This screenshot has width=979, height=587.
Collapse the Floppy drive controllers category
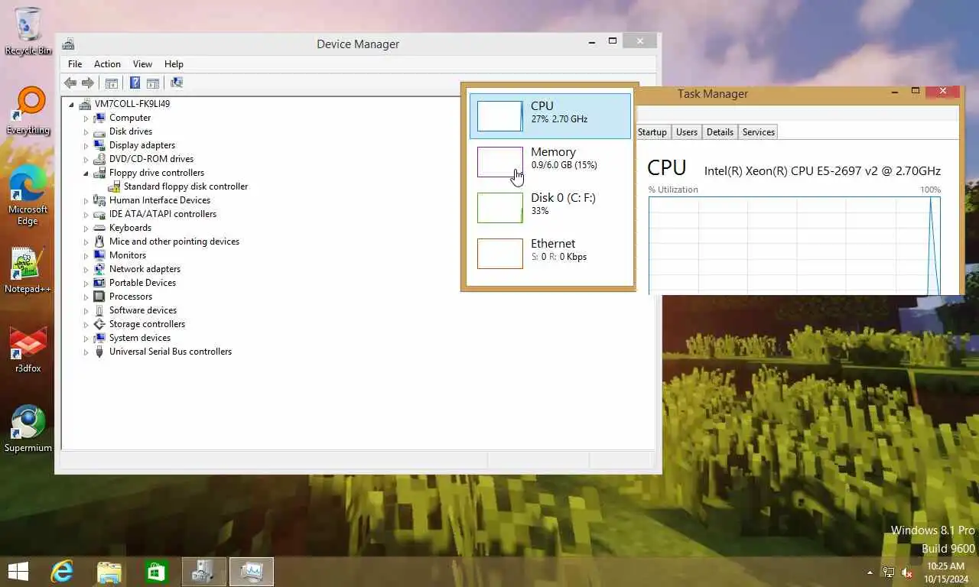pos(86,173)
